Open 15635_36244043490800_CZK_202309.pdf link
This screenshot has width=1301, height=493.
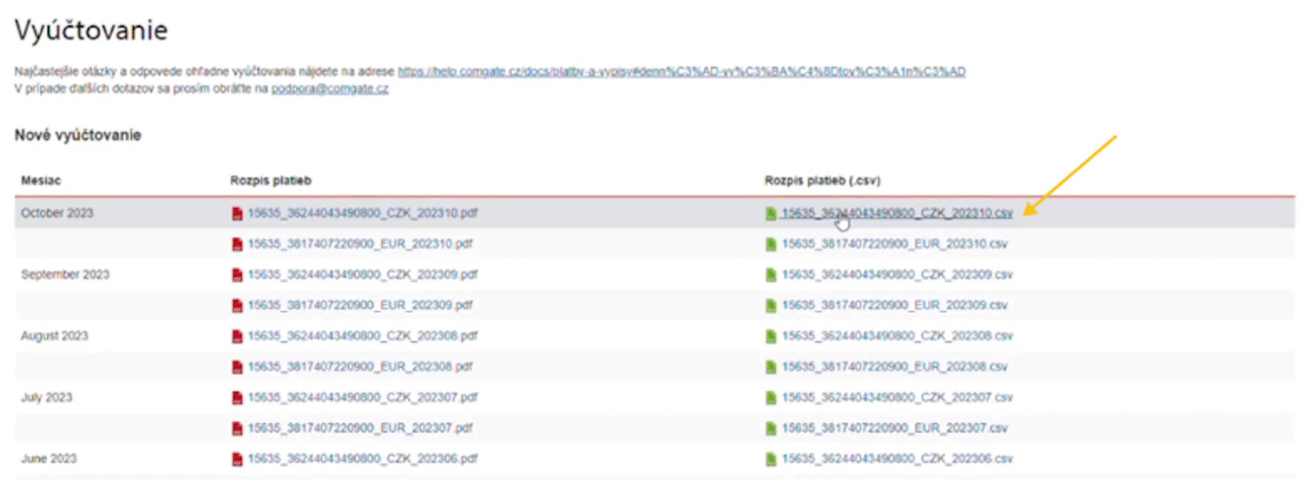click(x=363, y=275)
